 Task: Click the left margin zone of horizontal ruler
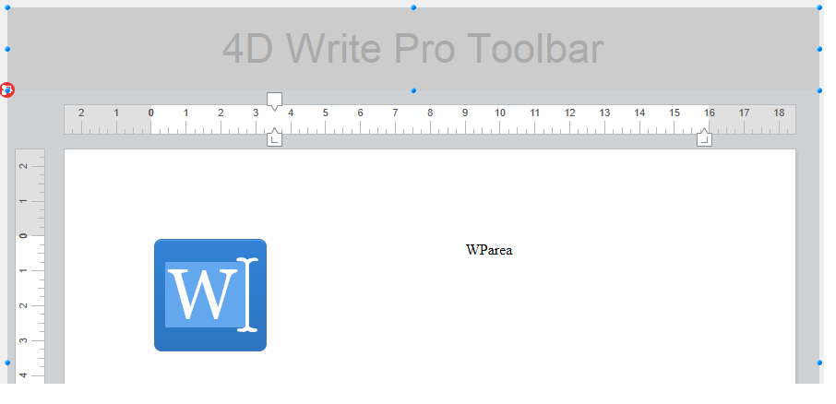[102, 120]
